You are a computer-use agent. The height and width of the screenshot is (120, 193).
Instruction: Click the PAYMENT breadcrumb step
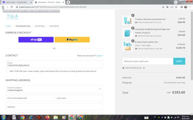click(54, 26)
